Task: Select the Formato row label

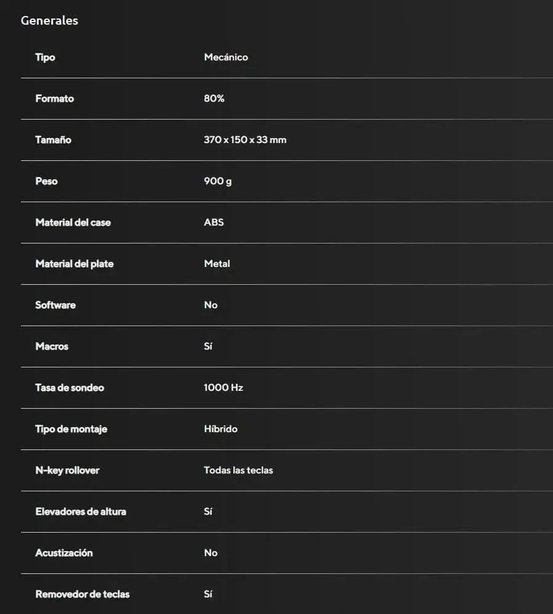Action: (54, 99)
